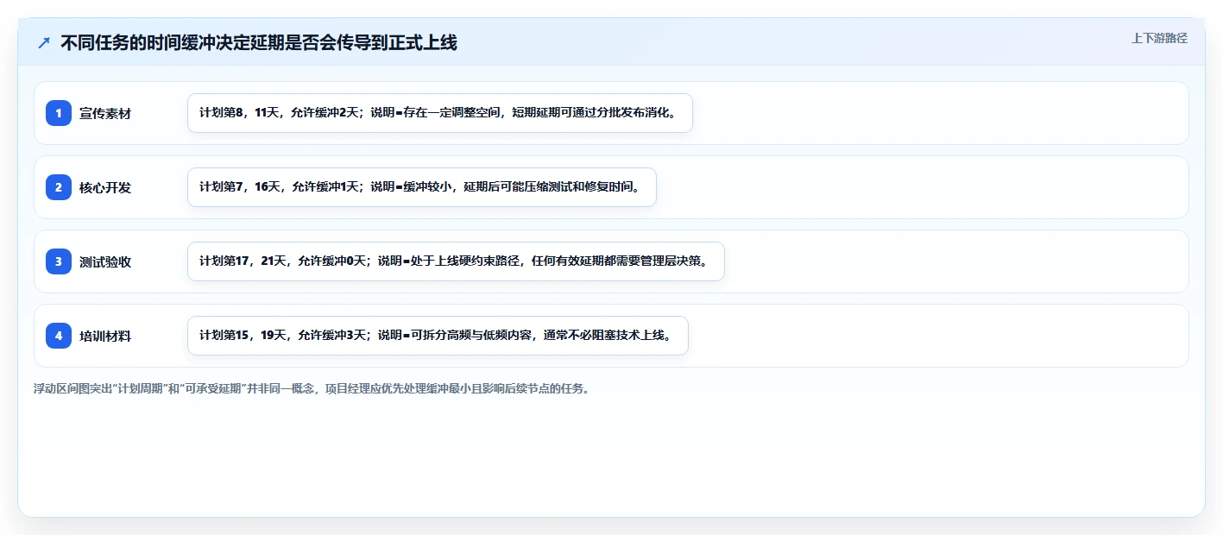
Task: Click the 核心开发 task label
Action: tap(105, 187)
